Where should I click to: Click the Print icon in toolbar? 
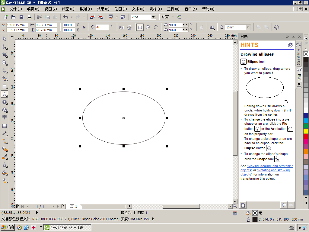(29, 17)
